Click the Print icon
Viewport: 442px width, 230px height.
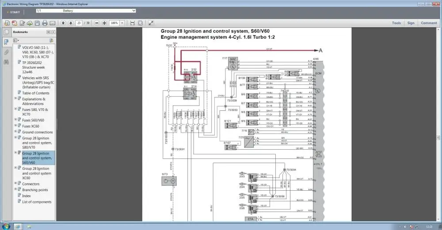click(45, 23)
